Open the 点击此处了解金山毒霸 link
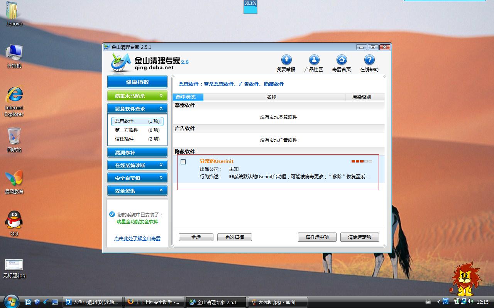 [137, 239]
